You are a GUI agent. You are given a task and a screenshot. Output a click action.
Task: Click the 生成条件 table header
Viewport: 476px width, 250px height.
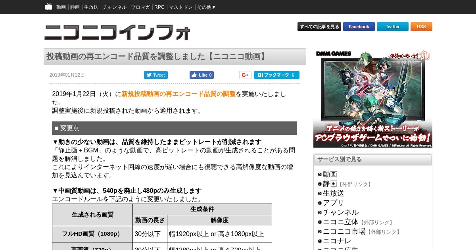[202, 209]
